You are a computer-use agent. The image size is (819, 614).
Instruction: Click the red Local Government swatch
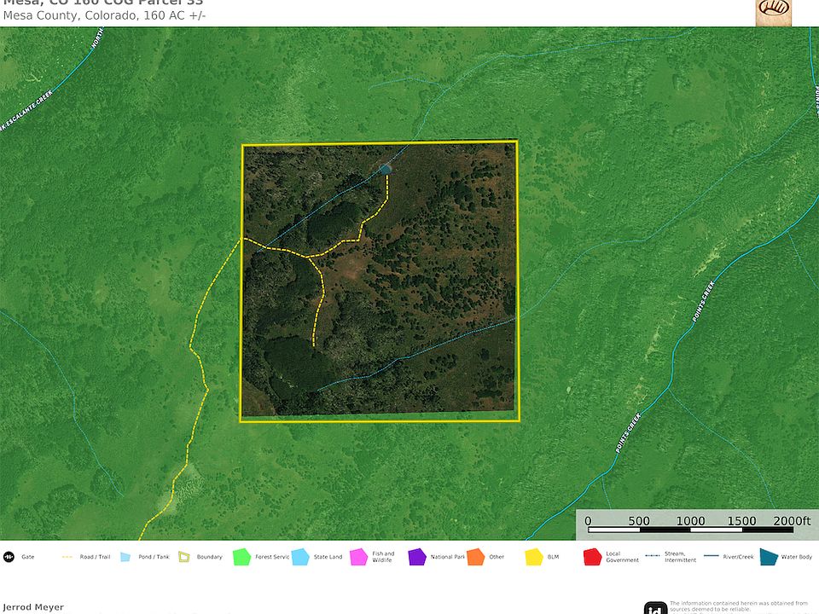[x=593, y=557]
